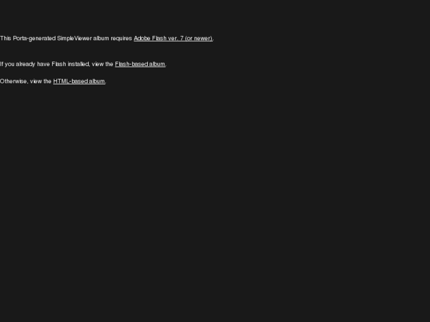Click the word 'album' in the Flash-based link
Image resolution: width=430 pixels, height=322 pixels.
(157, 64)
